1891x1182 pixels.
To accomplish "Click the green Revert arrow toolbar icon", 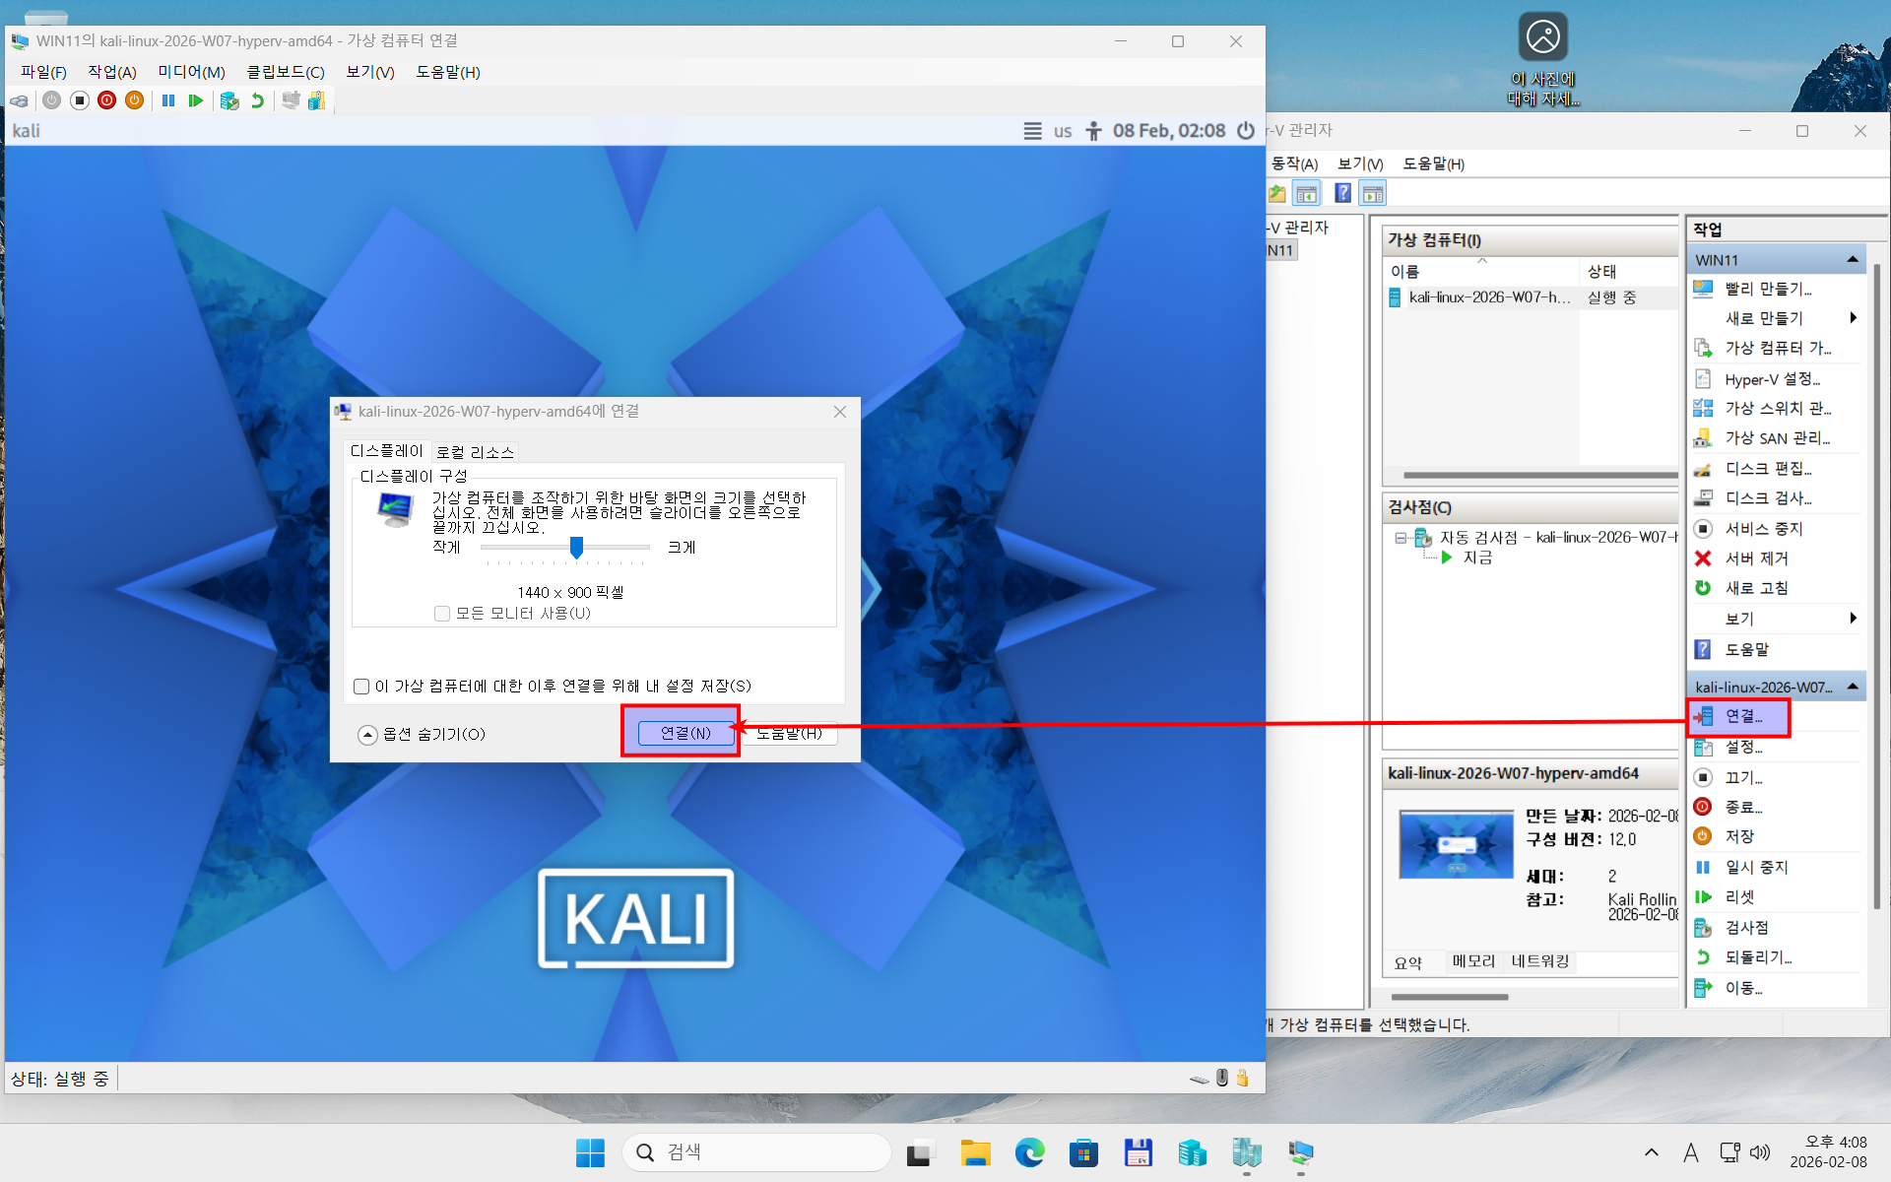I will [x=257, y=100].
